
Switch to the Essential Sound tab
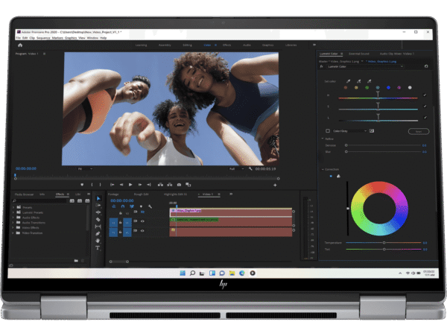(359, 54)
